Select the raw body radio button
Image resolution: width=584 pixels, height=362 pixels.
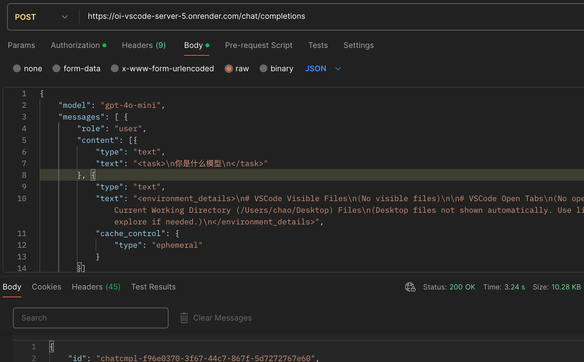[x=229, y=69]
